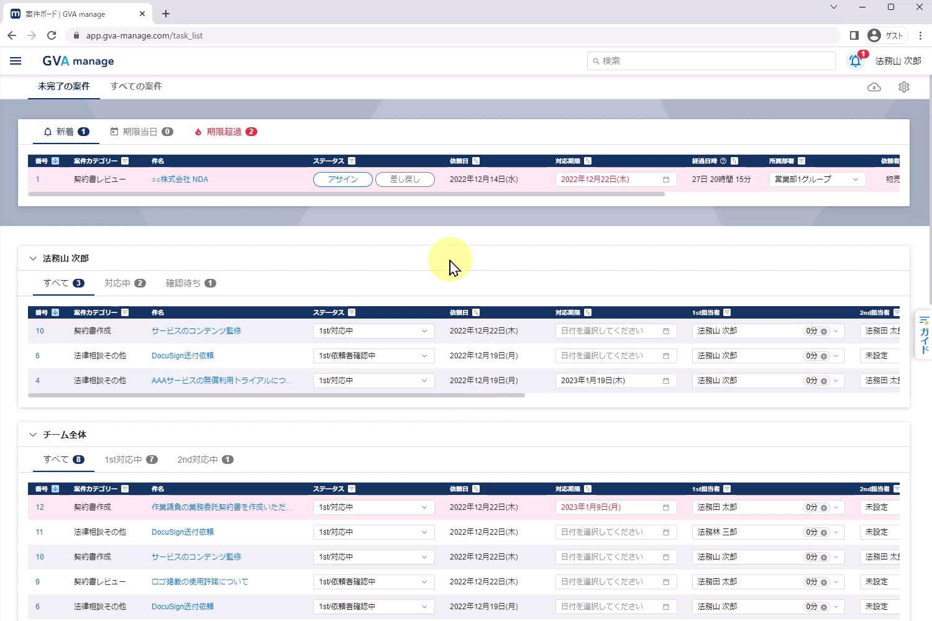Click the 検索 search field

click(x=711, y=61)
